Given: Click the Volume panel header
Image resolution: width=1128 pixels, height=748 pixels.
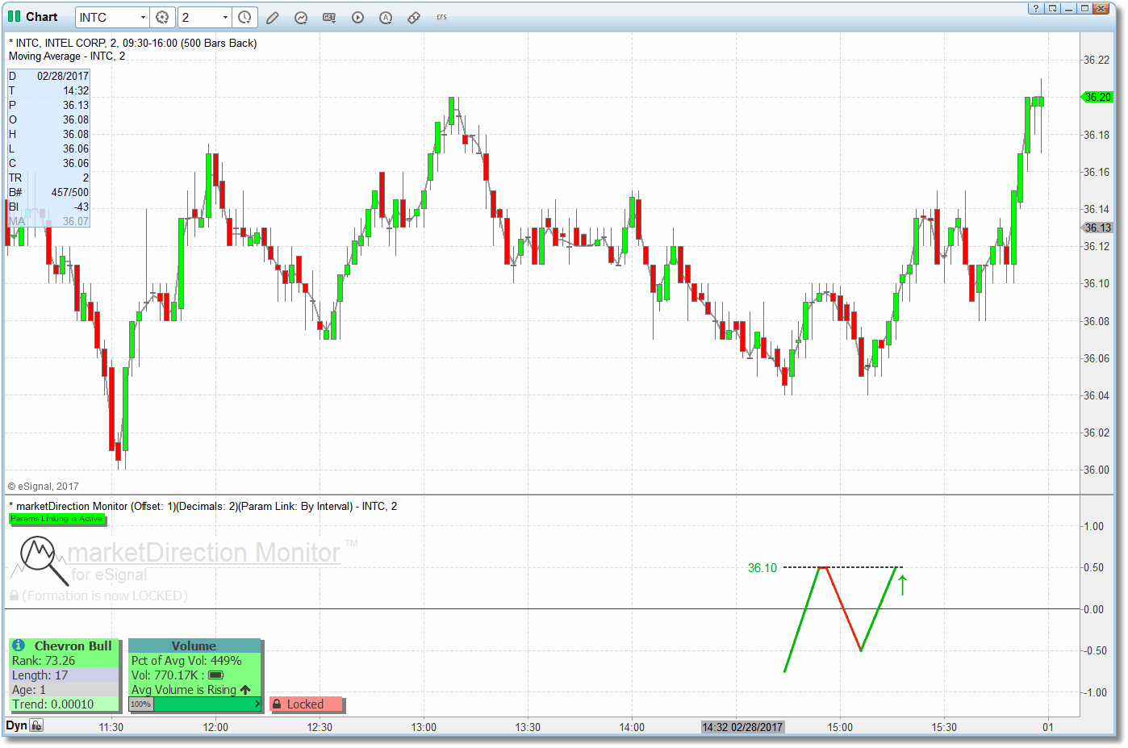Looking at the screenshot, I should [194, 646].
